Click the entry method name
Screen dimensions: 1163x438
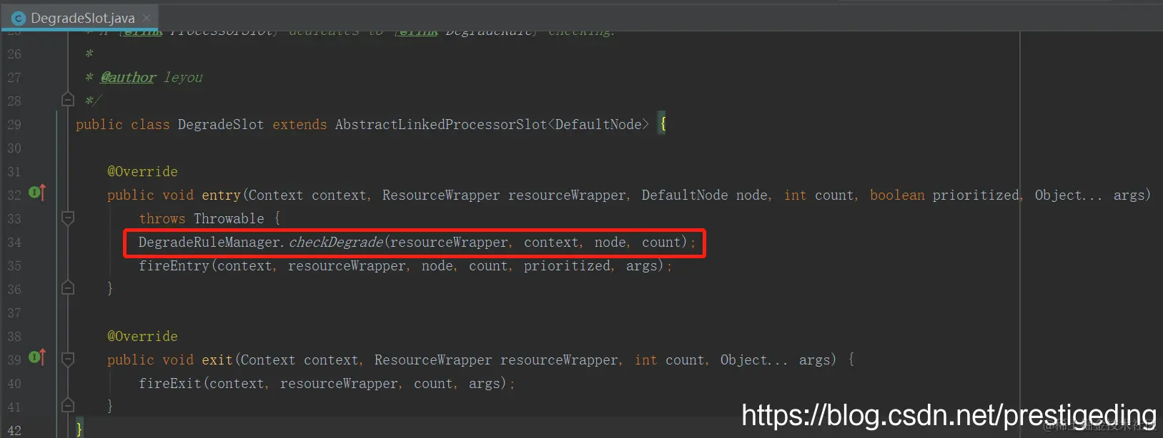pyautogui.click(x=221, y=195)
